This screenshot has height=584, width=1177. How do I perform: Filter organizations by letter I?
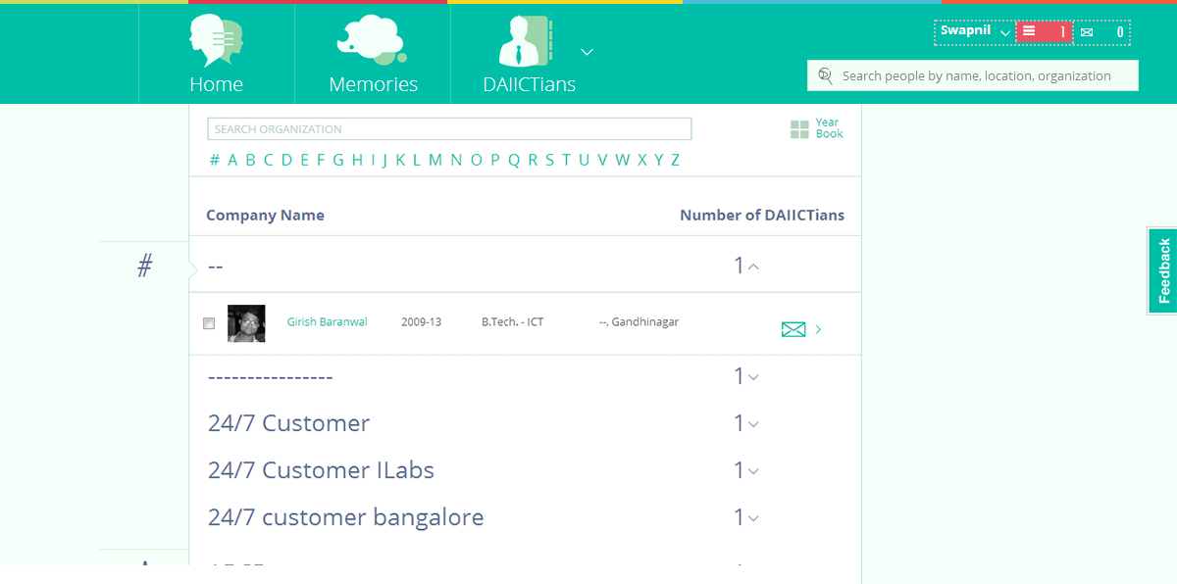tap(372, 160)
